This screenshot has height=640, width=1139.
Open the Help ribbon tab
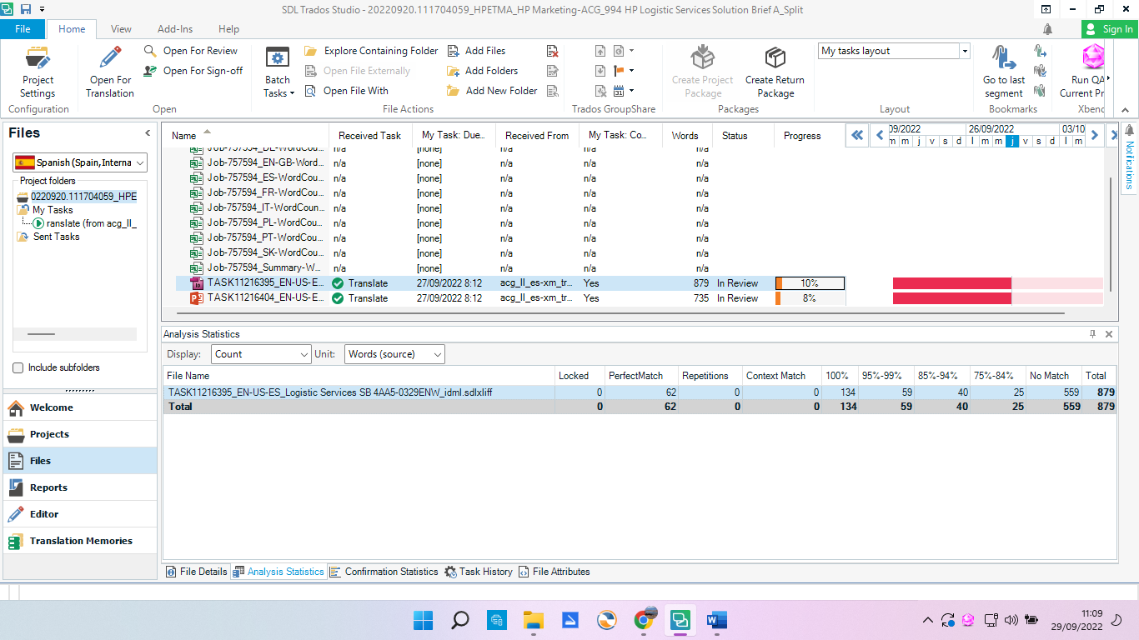(228, 29)
